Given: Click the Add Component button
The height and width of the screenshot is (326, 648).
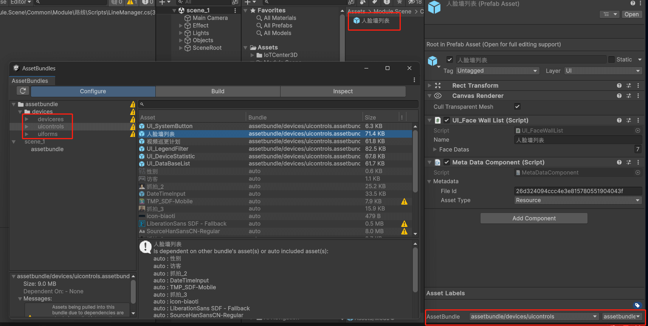Looking at the screenshot, I should coord(533,218).
